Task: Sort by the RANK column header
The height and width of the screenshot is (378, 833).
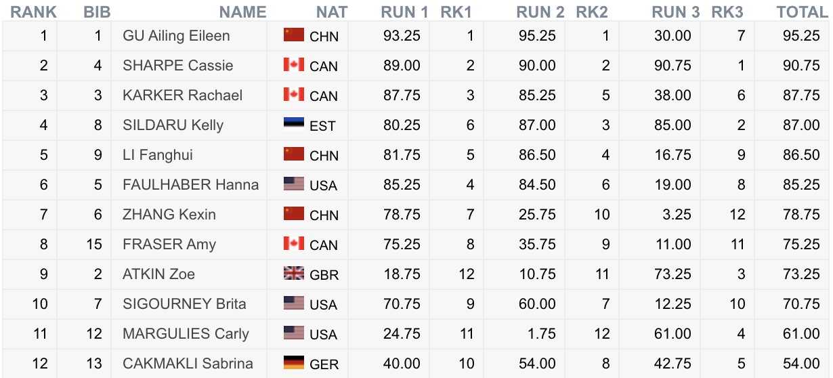Action: [33, 12]
